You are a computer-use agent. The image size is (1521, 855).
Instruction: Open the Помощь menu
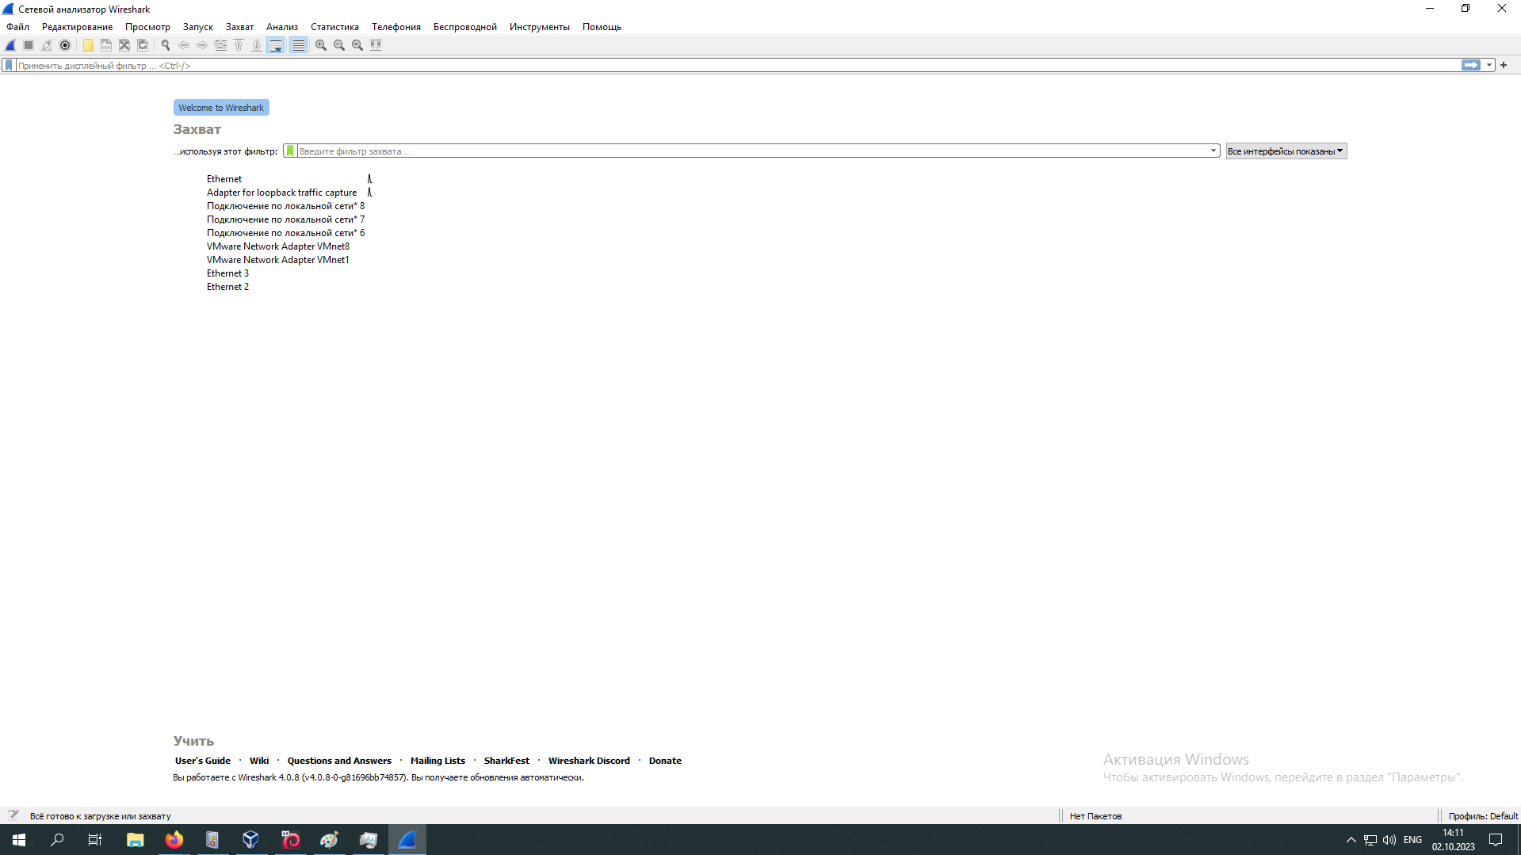[x=602, y=27]
